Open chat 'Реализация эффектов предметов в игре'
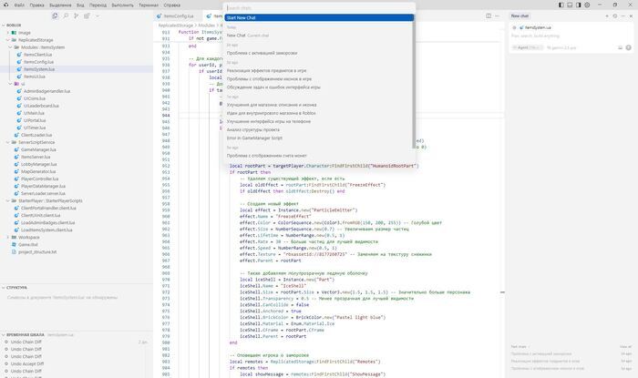638x378 pixels. coord(319,70)
